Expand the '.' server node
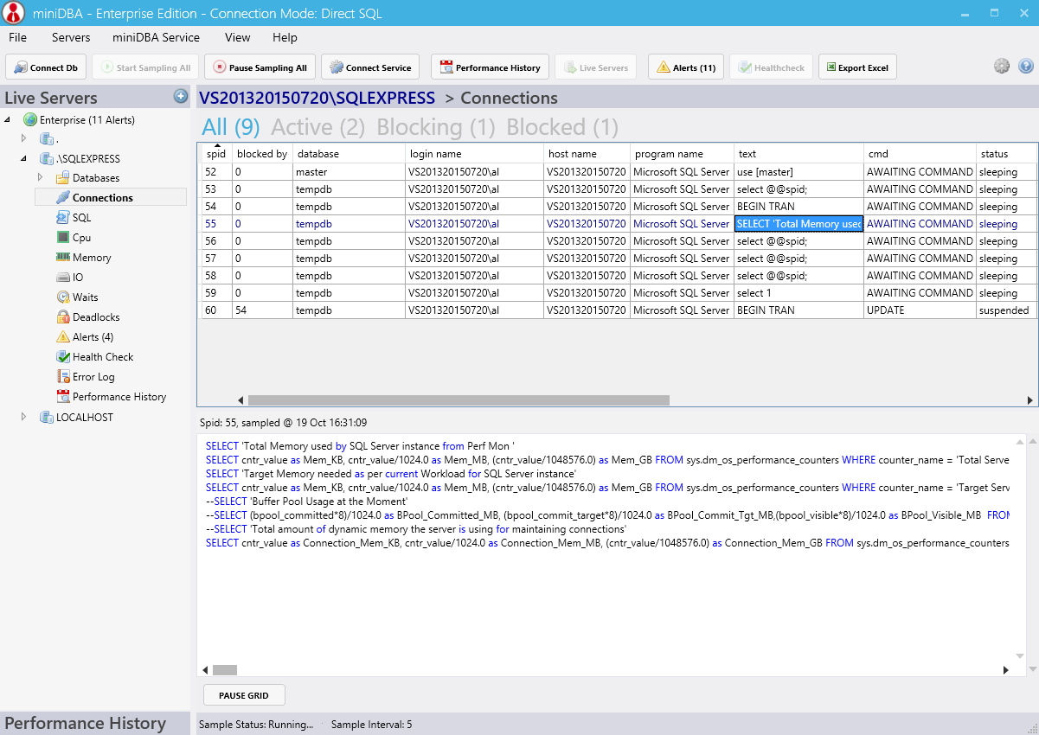This screenshot has height=735, width=1039. [x=24, y=138]
